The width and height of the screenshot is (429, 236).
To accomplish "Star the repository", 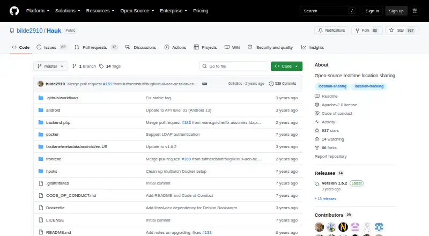I will point(402,31).
